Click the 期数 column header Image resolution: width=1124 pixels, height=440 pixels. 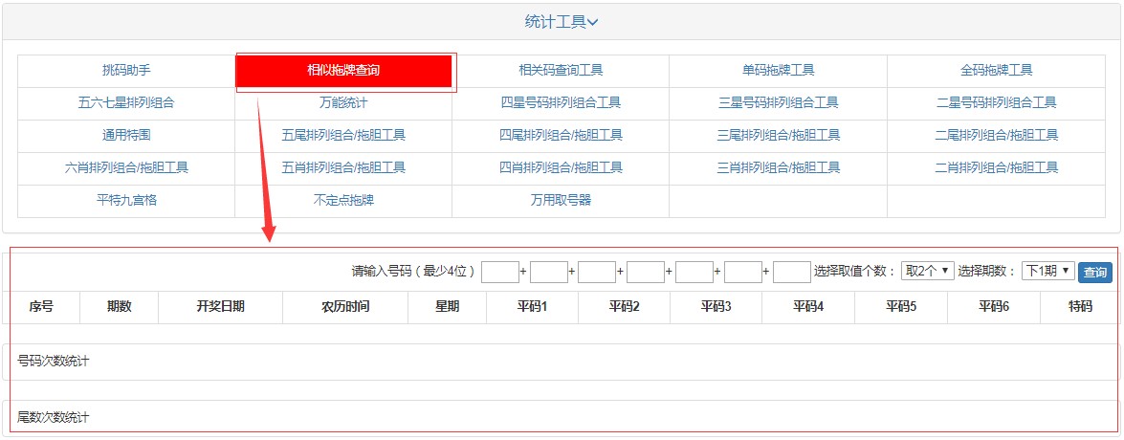[x=119, y=307]
